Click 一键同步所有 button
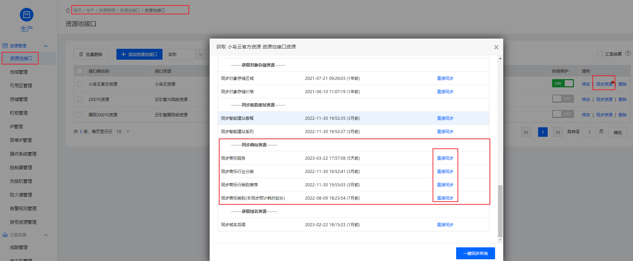This screenshot has width=633, height=261. coord(475,253)
